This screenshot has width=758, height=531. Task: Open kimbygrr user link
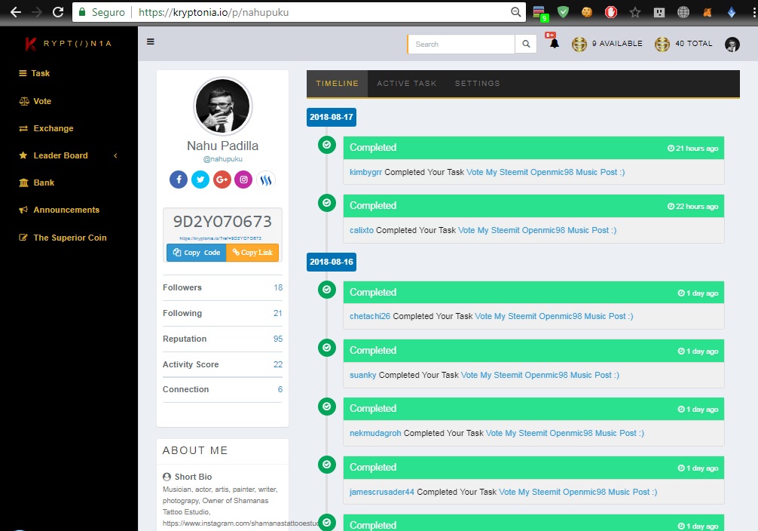click(x=365, y=172)
